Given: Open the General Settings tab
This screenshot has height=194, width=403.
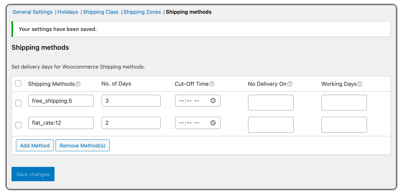Looking at the screenshot, I should 33,12.
